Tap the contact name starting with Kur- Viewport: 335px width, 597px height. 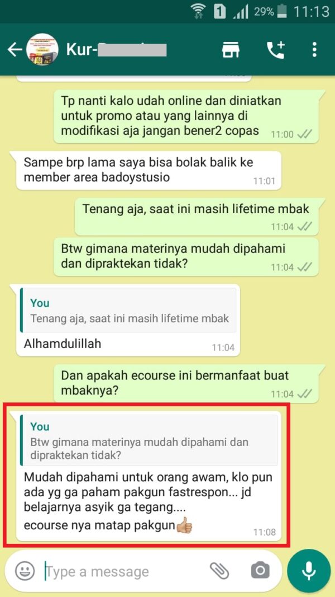click(116, 49)
